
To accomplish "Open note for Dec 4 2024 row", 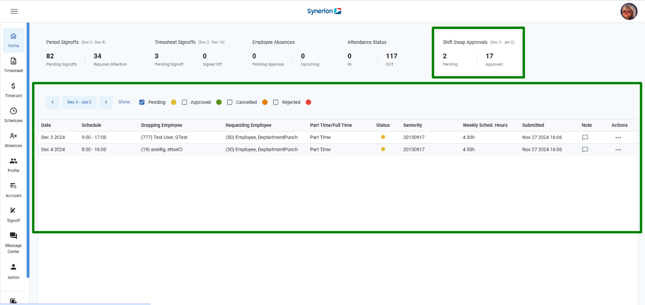I will [x=585, y=149].
